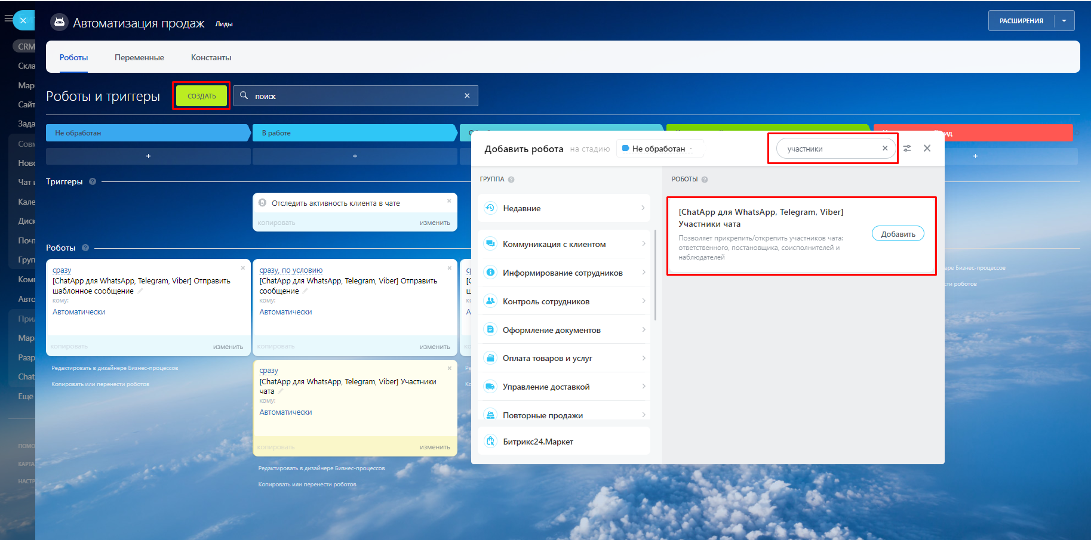The width and height of the screenshot is (1091, 540).
Task: Open the РАСШИРЕНИЯ dropdown arrow
Action: [x=1064, y=21]
